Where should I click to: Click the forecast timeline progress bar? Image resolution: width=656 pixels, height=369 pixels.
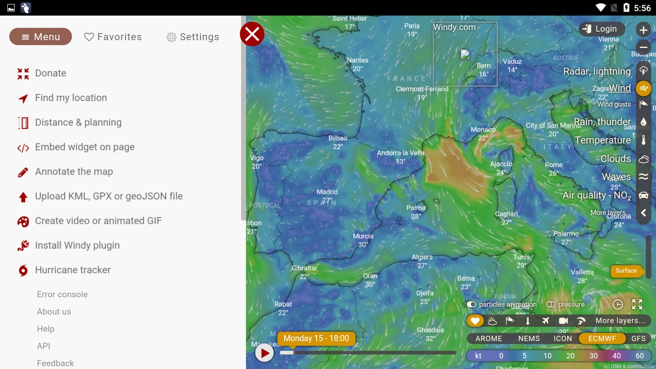pos(368,353)
